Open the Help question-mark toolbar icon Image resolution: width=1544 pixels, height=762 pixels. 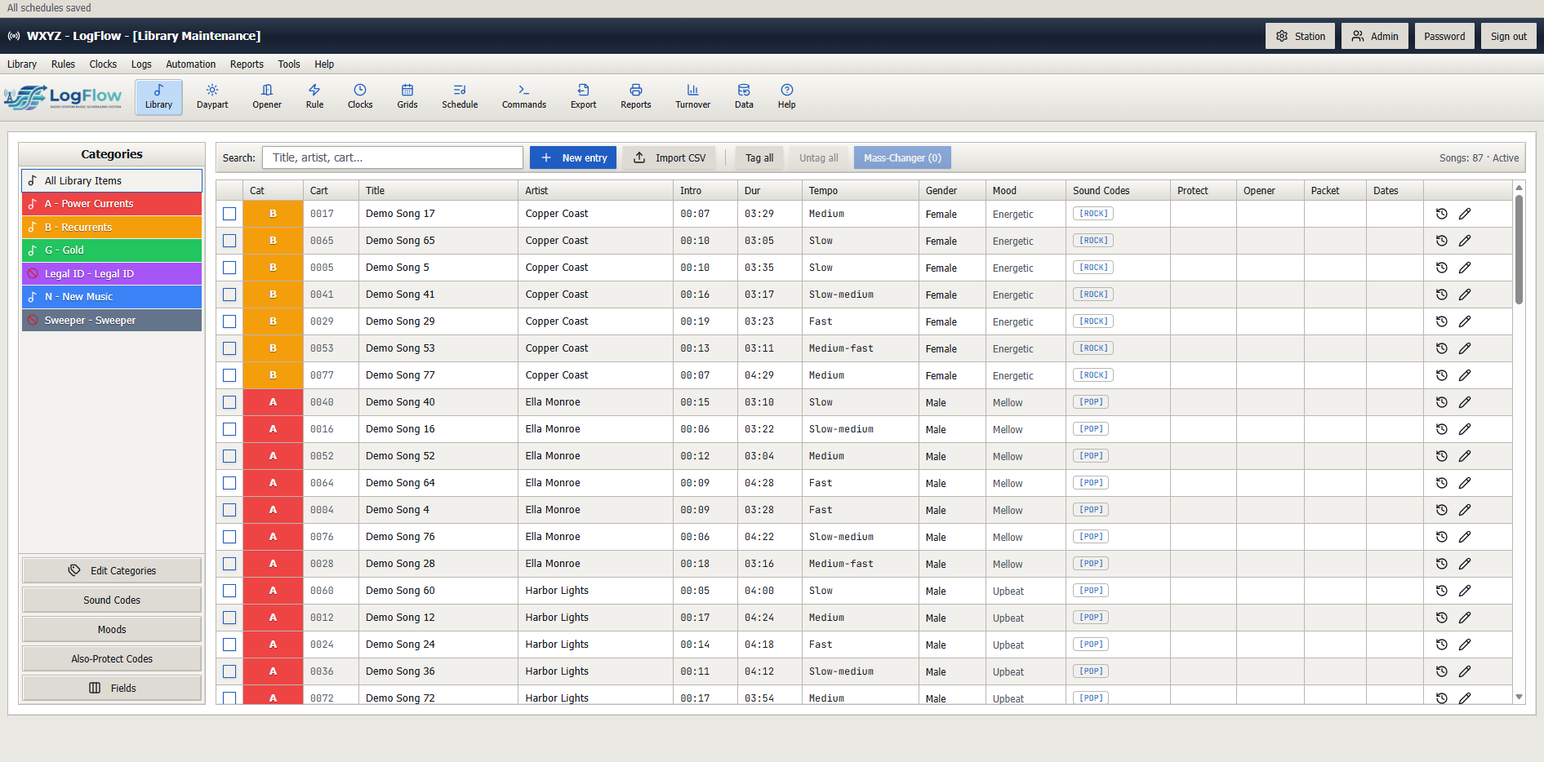[787, 96]
